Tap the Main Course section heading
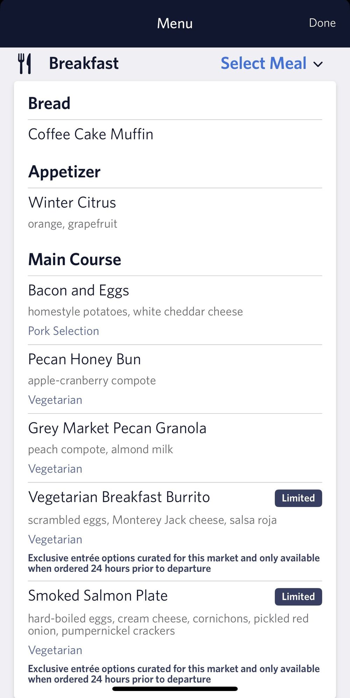The width and height of the screenshot is (350, 698). tap(75, 260)
